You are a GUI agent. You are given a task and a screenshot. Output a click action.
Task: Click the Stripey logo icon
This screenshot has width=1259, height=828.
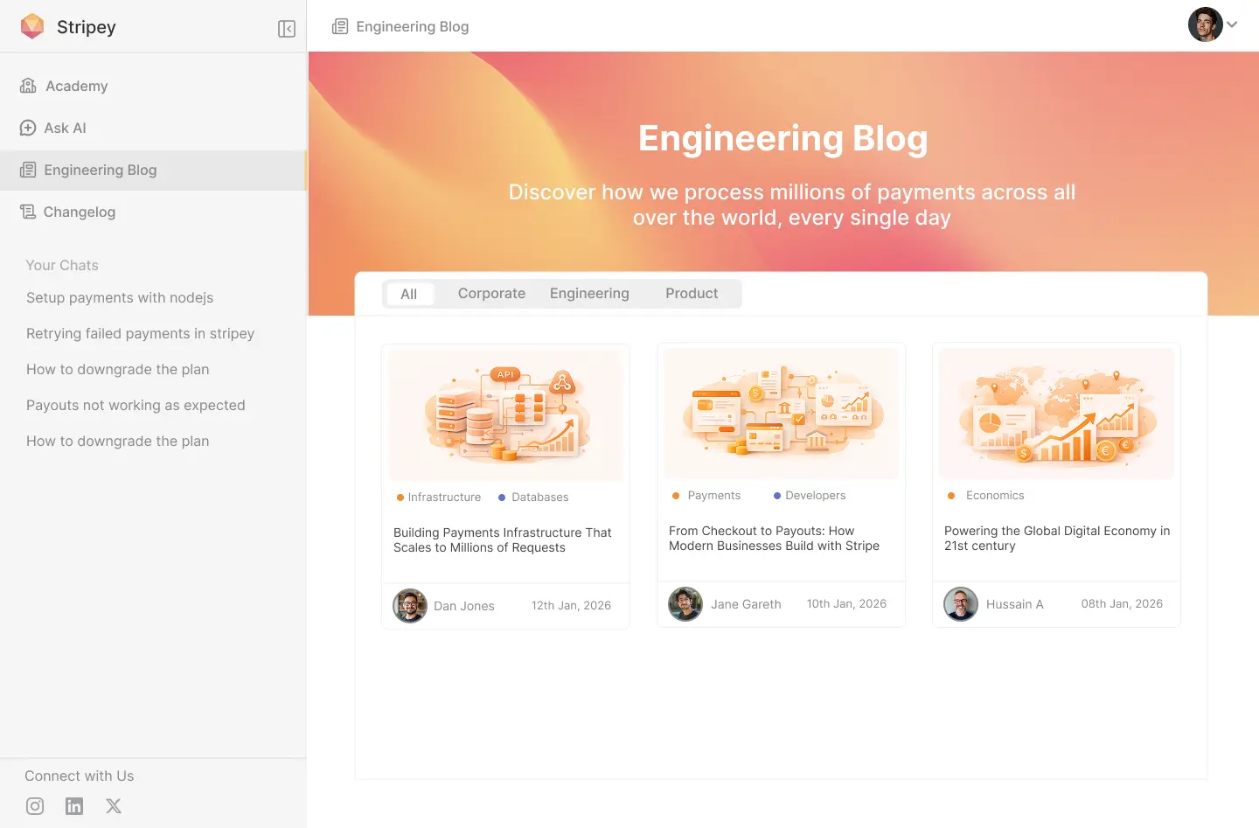[32, 26]
